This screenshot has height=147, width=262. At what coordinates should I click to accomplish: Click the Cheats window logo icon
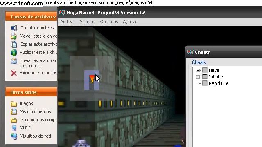[190, 52]
